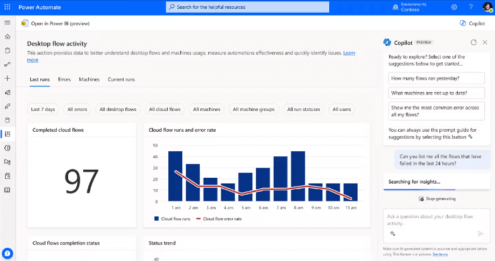This screenshot has height=261, width=495.
Task: Open the Settings gear icon
Action: coord(454,7)
